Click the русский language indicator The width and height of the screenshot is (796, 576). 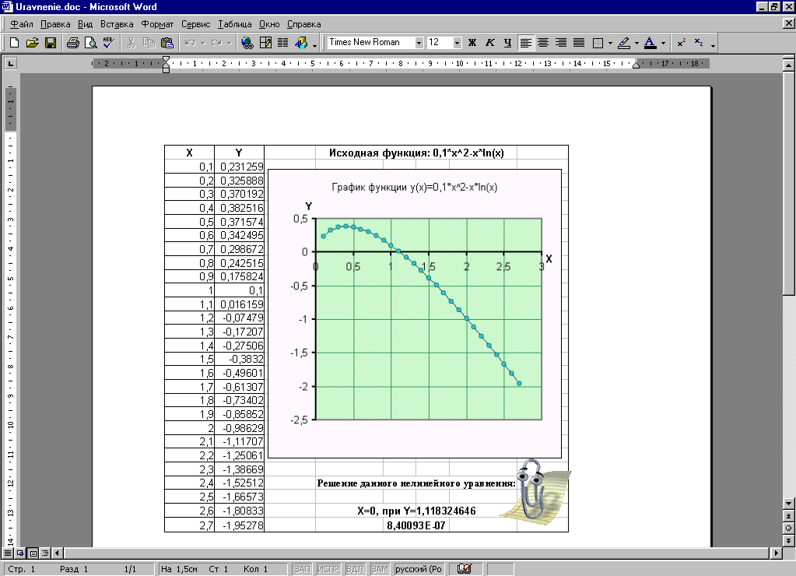click(419, 569)
